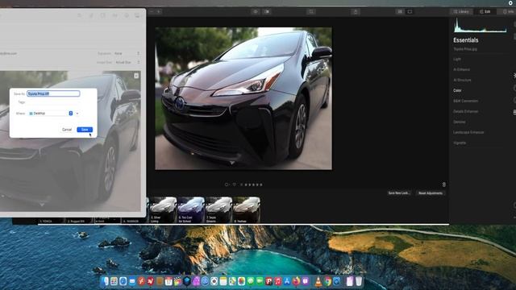
Task: Click the Tags field in the save dialog
Action: point(52,102)
